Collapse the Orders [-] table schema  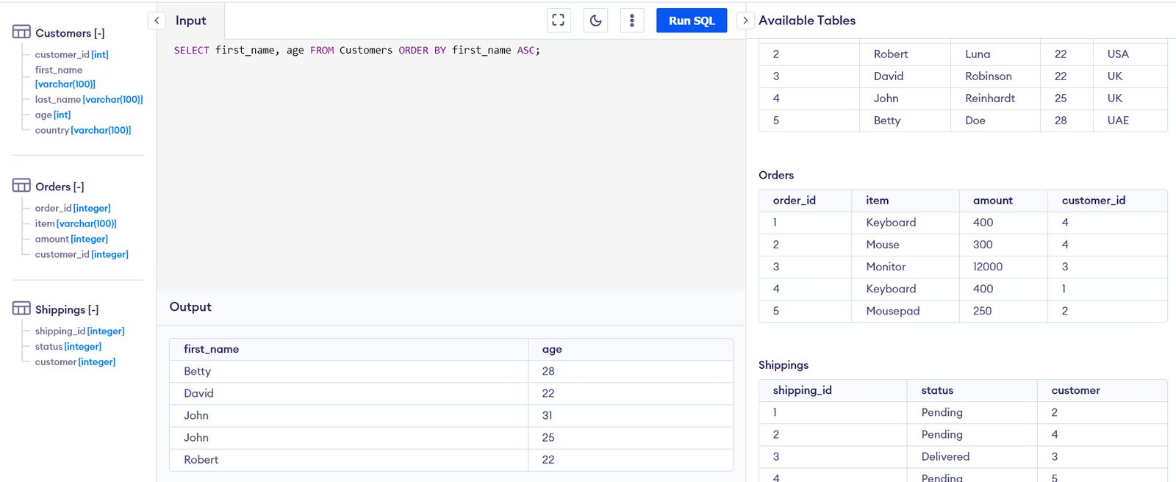pos(60,187)
